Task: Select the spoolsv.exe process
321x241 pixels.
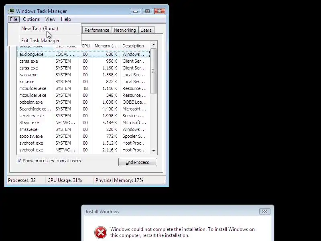Action: [x=83, y=136]
